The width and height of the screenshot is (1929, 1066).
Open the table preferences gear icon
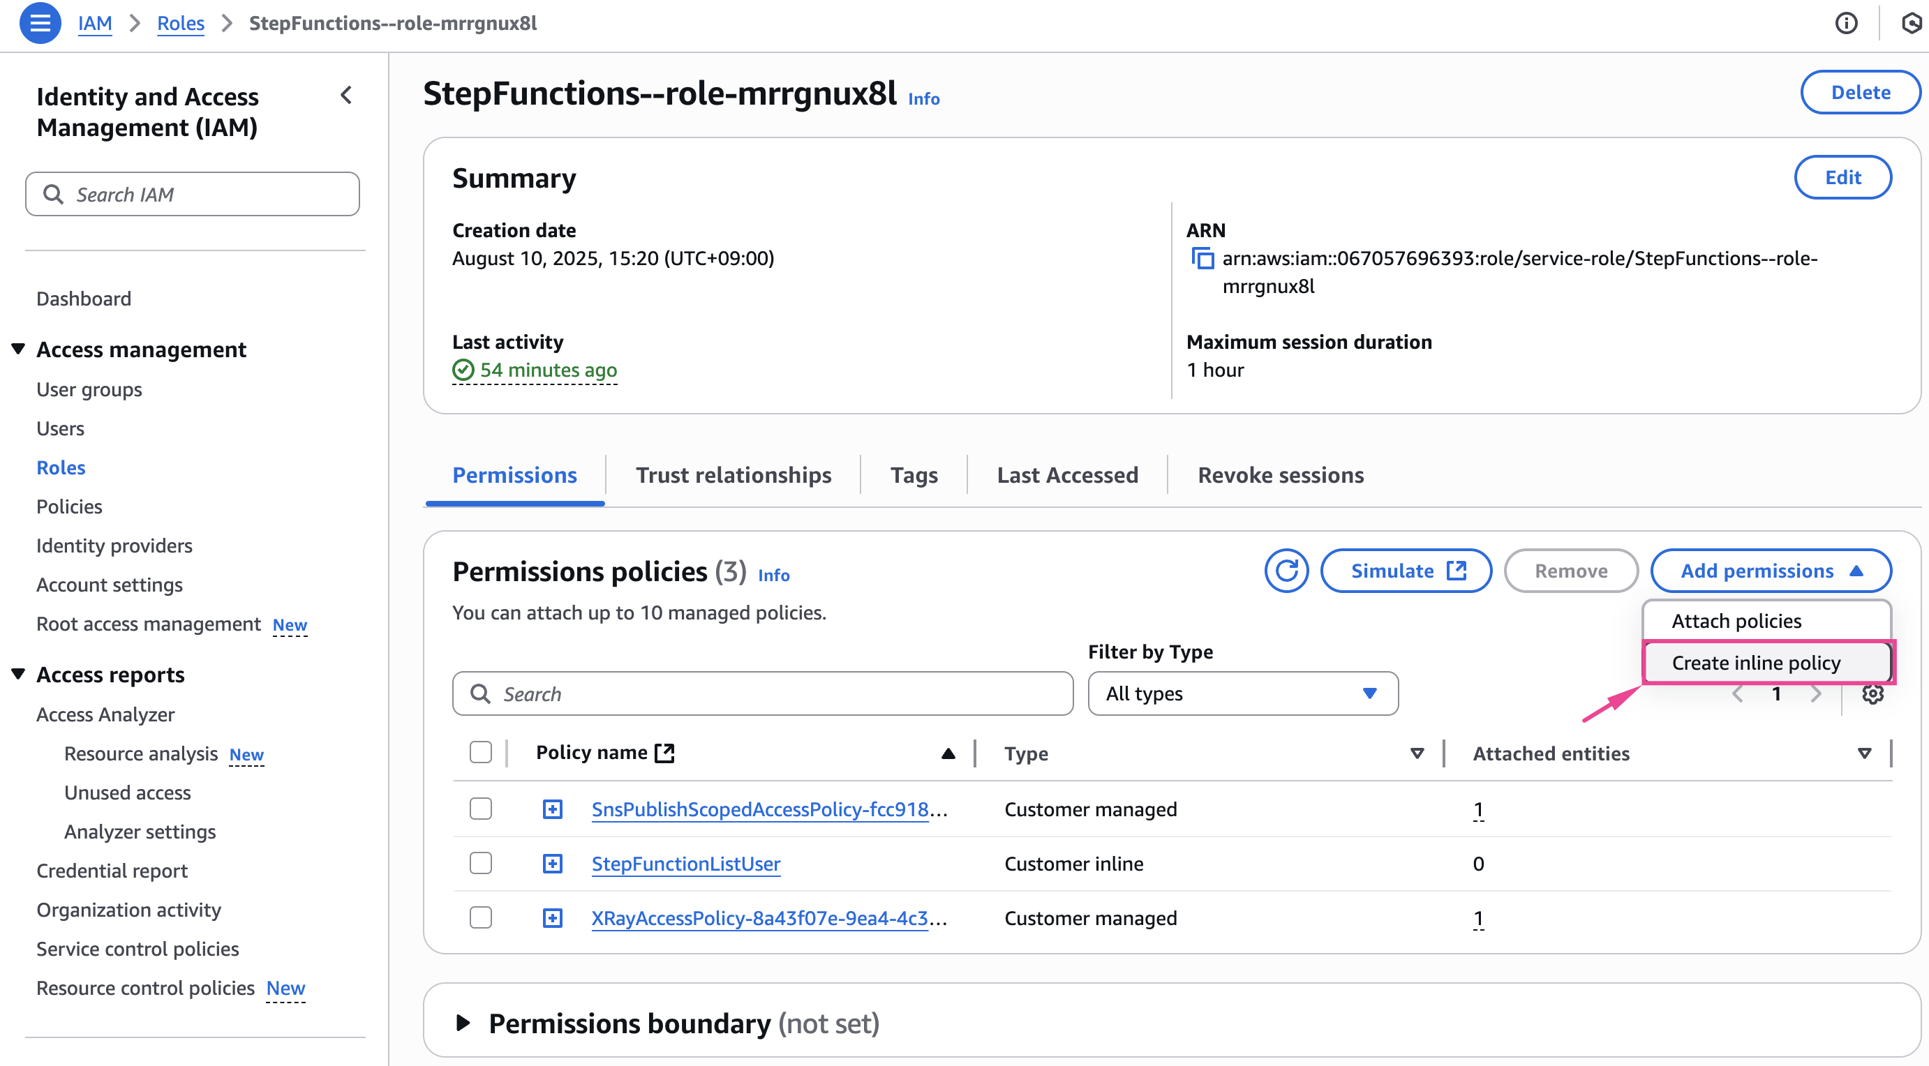1872,694
